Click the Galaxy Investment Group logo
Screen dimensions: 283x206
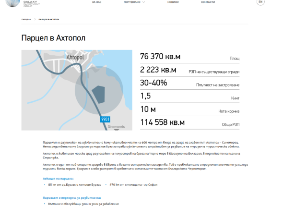(23, 3)
